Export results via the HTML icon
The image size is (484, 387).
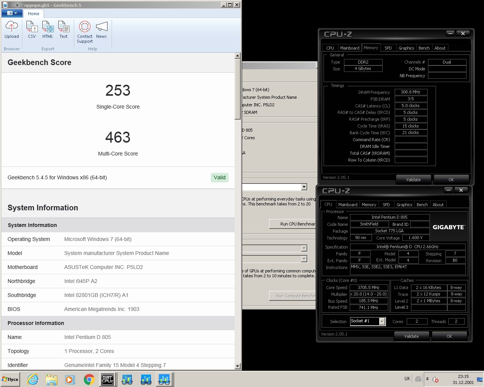48,26
